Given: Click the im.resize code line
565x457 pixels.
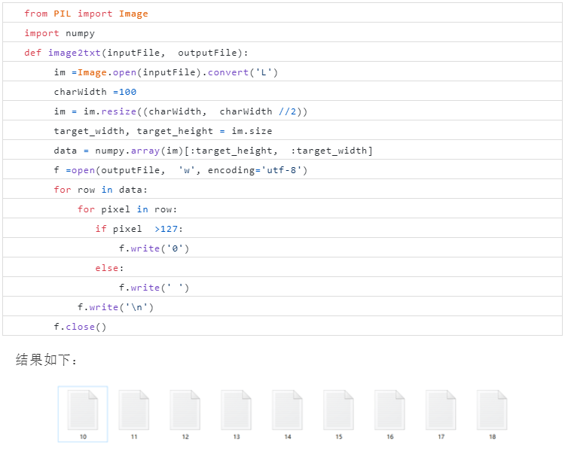Looking at the screenshot, I should (x=282, y=111).
